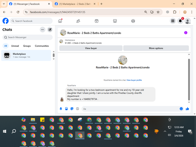Open the tab search dropdown arrow

tap(4, 4)
